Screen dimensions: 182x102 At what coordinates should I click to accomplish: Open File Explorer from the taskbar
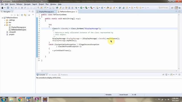coord(11,99)
